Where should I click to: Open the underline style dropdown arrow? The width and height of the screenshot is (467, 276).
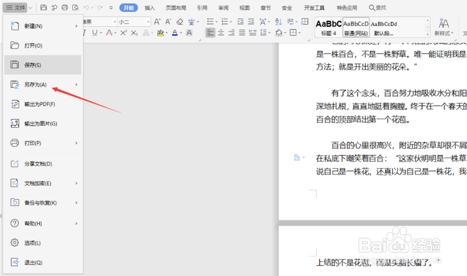tap(101, 33)
